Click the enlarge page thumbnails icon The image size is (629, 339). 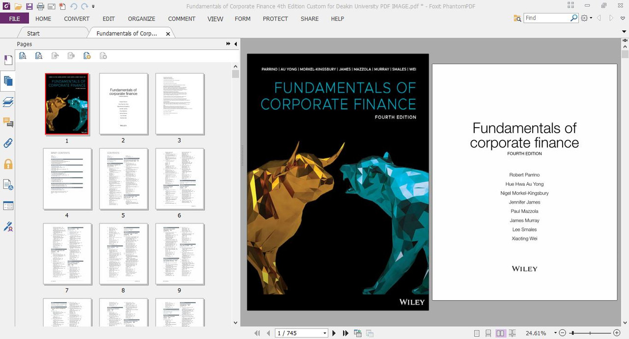[x=23, y=56]
